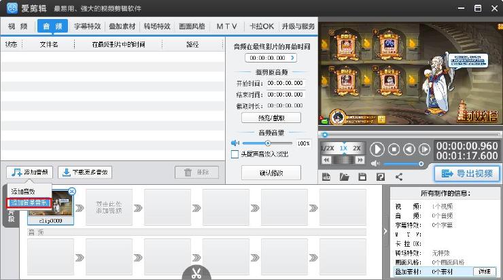The height and width of the screenshot is (280, 503).
Task: Click the share icon
Action: click(399, 177)
